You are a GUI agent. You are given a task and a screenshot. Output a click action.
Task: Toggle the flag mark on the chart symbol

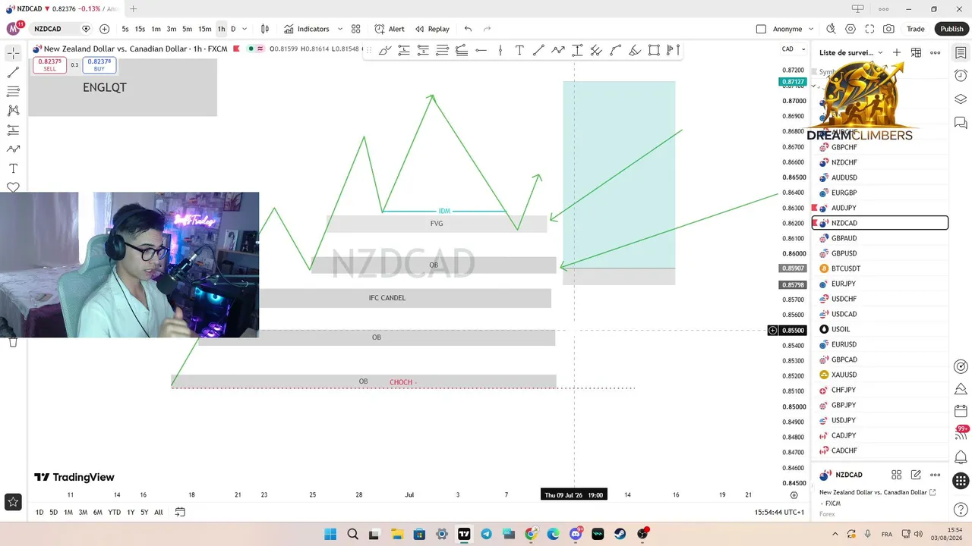click(x=237, y=49)
